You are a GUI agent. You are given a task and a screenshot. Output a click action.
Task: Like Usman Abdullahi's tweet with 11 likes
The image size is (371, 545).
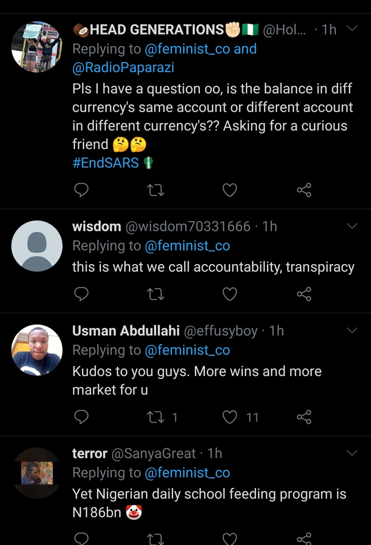click(229, 417)
